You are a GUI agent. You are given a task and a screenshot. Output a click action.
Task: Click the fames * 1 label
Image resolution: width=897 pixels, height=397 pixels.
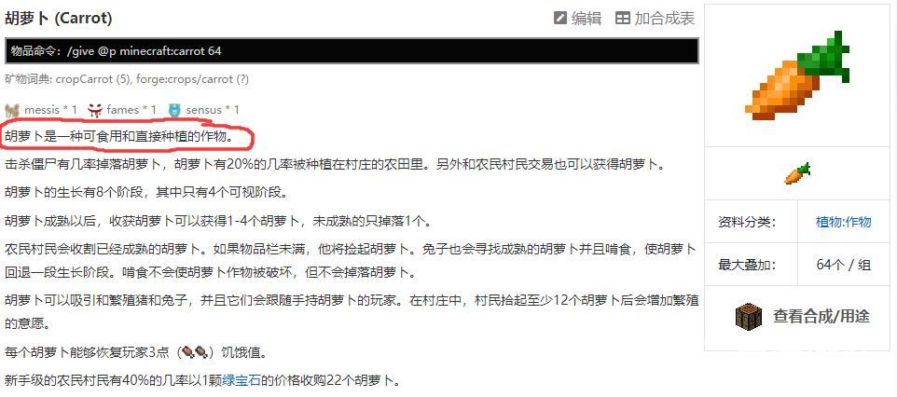click(x=131, y=110)
